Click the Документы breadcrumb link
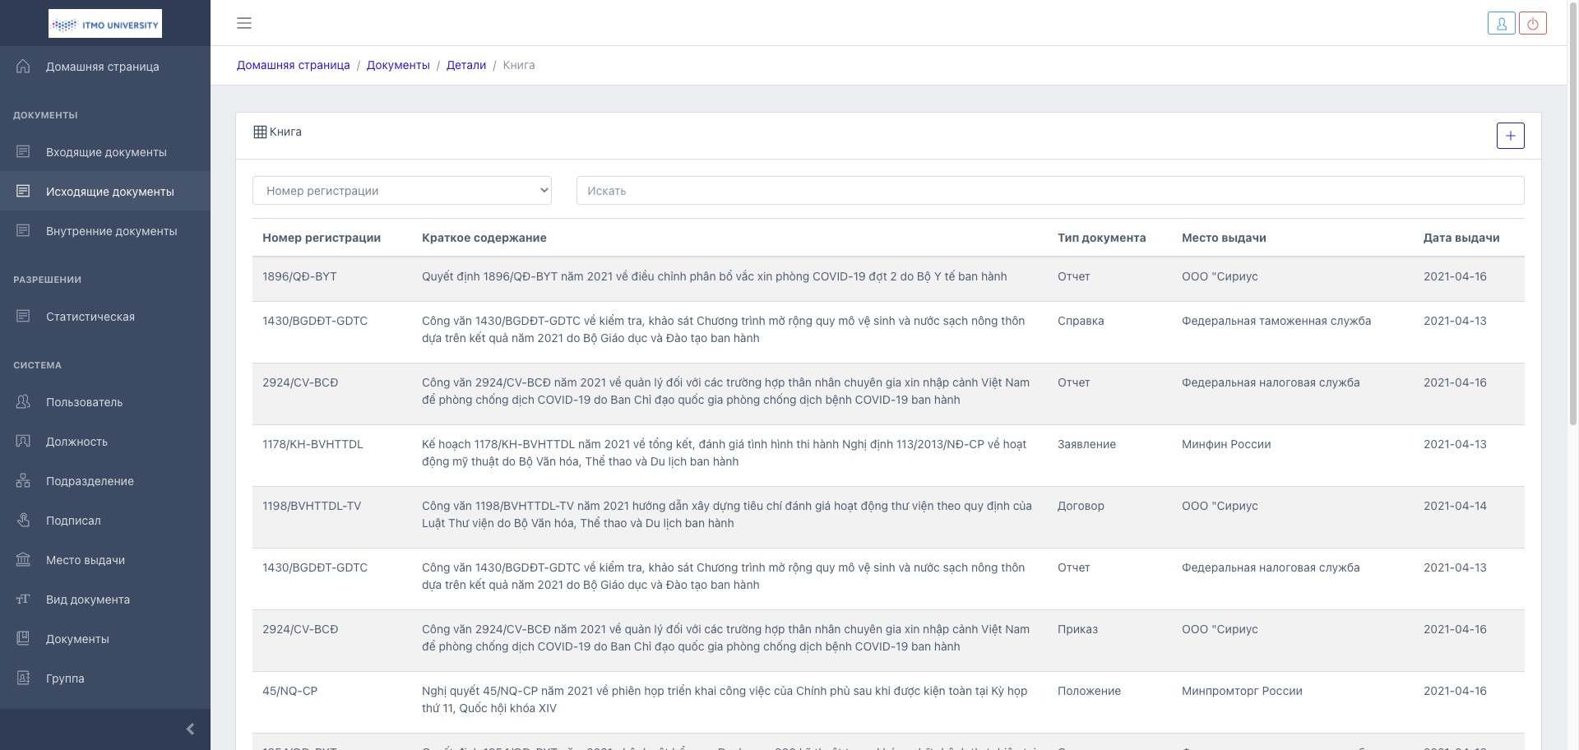The image size is (1579, 750). tap(398, 65)
